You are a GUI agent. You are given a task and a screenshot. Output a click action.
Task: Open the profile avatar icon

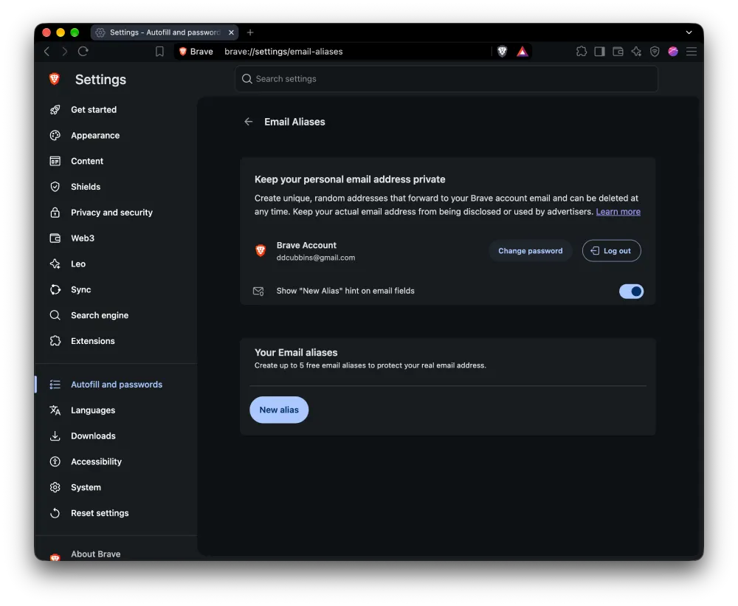click(673, 52)
